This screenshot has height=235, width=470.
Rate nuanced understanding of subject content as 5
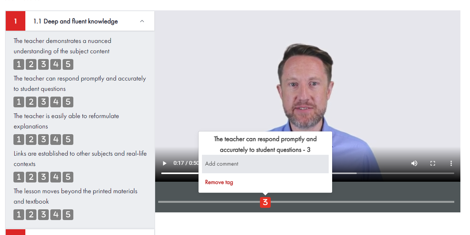click(68, 64)
